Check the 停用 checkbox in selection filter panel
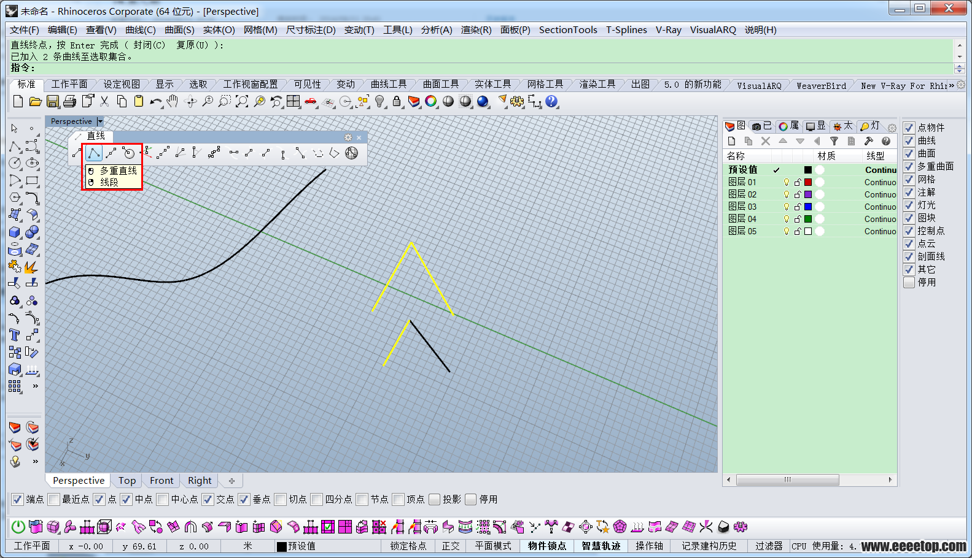972x558 pixels. 909,282
